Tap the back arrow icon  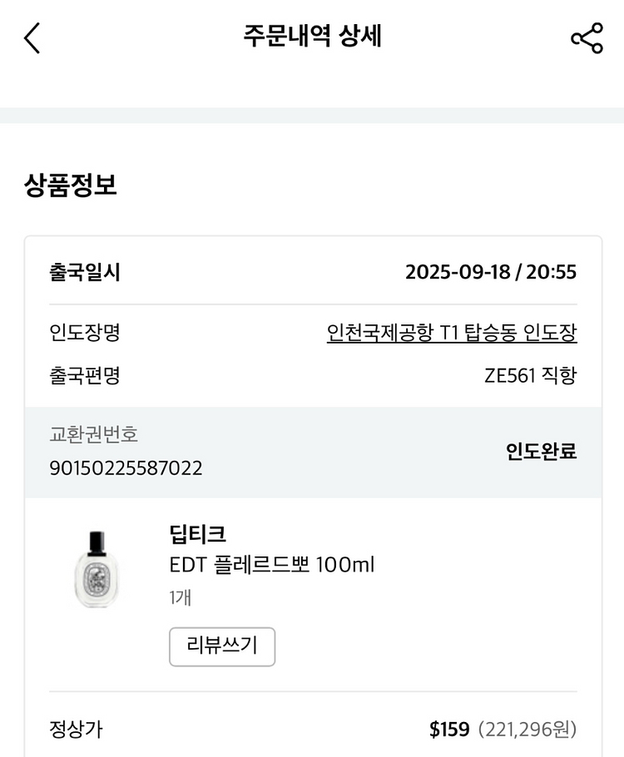pyautogui.click(x=32, y=38)
